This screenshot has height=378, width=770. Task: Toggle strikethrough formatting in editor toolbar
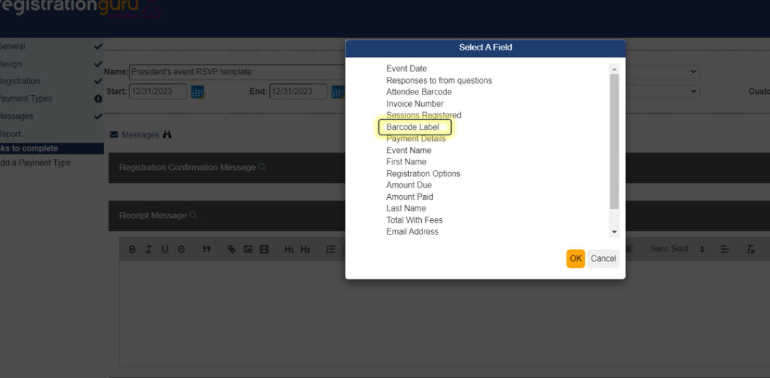click(181, 250)
